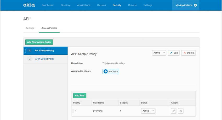Click the arrow icon beside My Applications

point(195,5)
